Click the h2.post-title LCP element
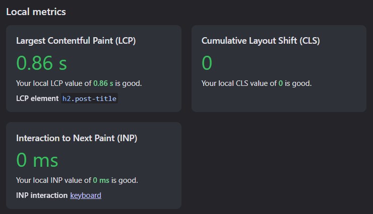373x214 pixels. point(89,98)
